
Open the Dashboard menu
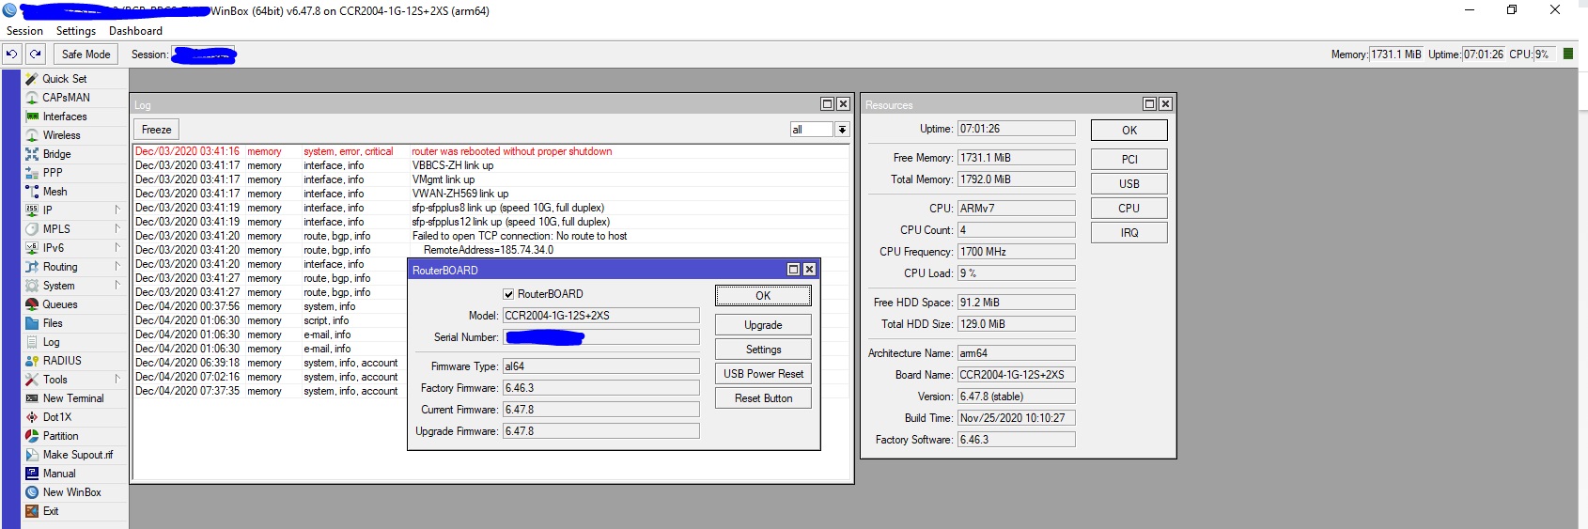click(135, 31)
